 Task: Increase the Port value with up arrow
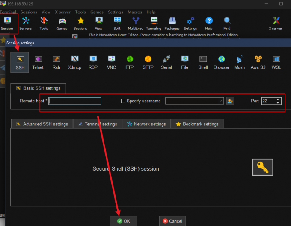[278, 99]
